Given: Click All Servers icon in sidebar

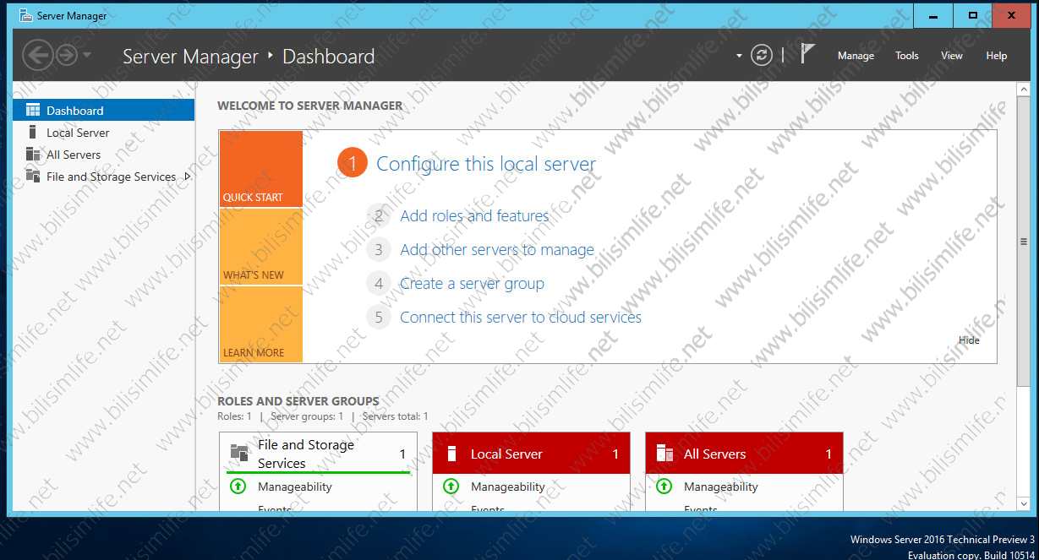Looking at the screenshot, I should tap(33, 154).
